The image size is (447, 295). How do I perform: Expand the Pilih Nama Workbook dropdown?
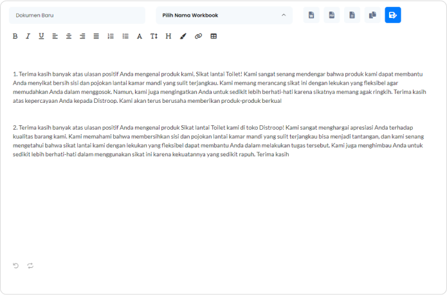(x=224, y=15)
